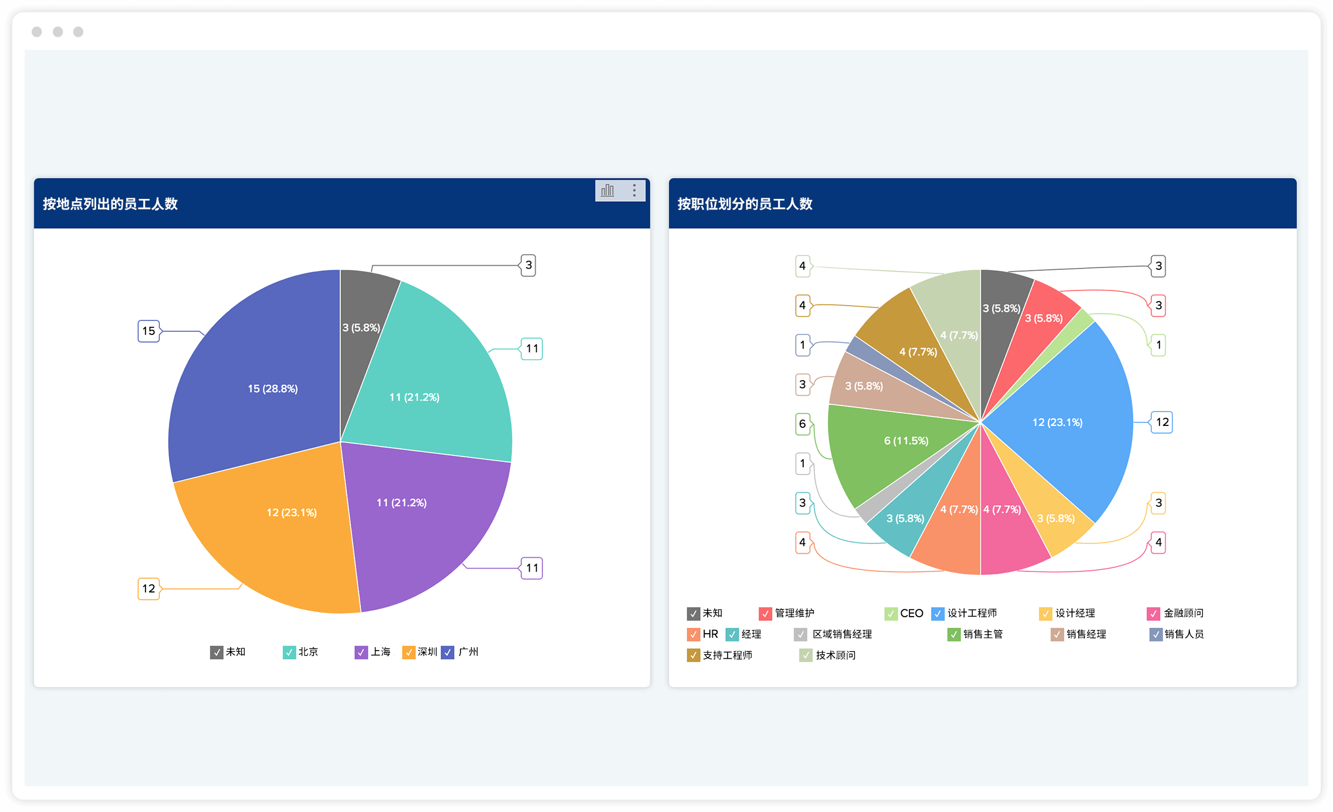The width and height of the screenshot is (1333, 812).
Task: Toggle the 深圳 legend checkbox
Action: pyautogui.click(x=408, y=652)
